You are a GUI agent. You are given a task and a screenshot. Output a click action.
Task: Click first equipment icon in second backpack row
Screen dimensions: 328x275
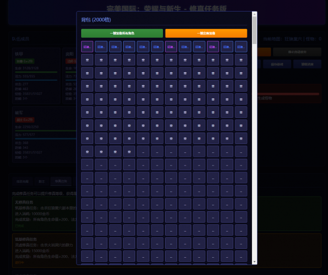pos(87,60)
